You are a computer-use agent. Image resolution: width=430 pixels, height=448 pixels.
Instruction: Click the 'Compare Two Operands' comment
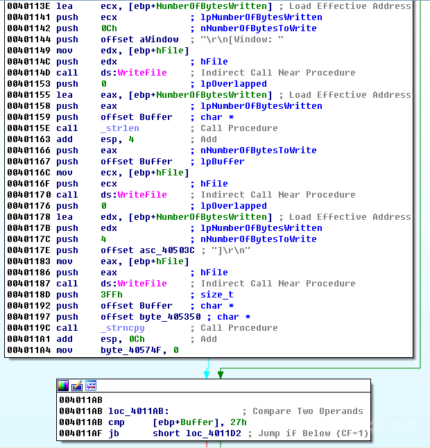coord(308,411)
